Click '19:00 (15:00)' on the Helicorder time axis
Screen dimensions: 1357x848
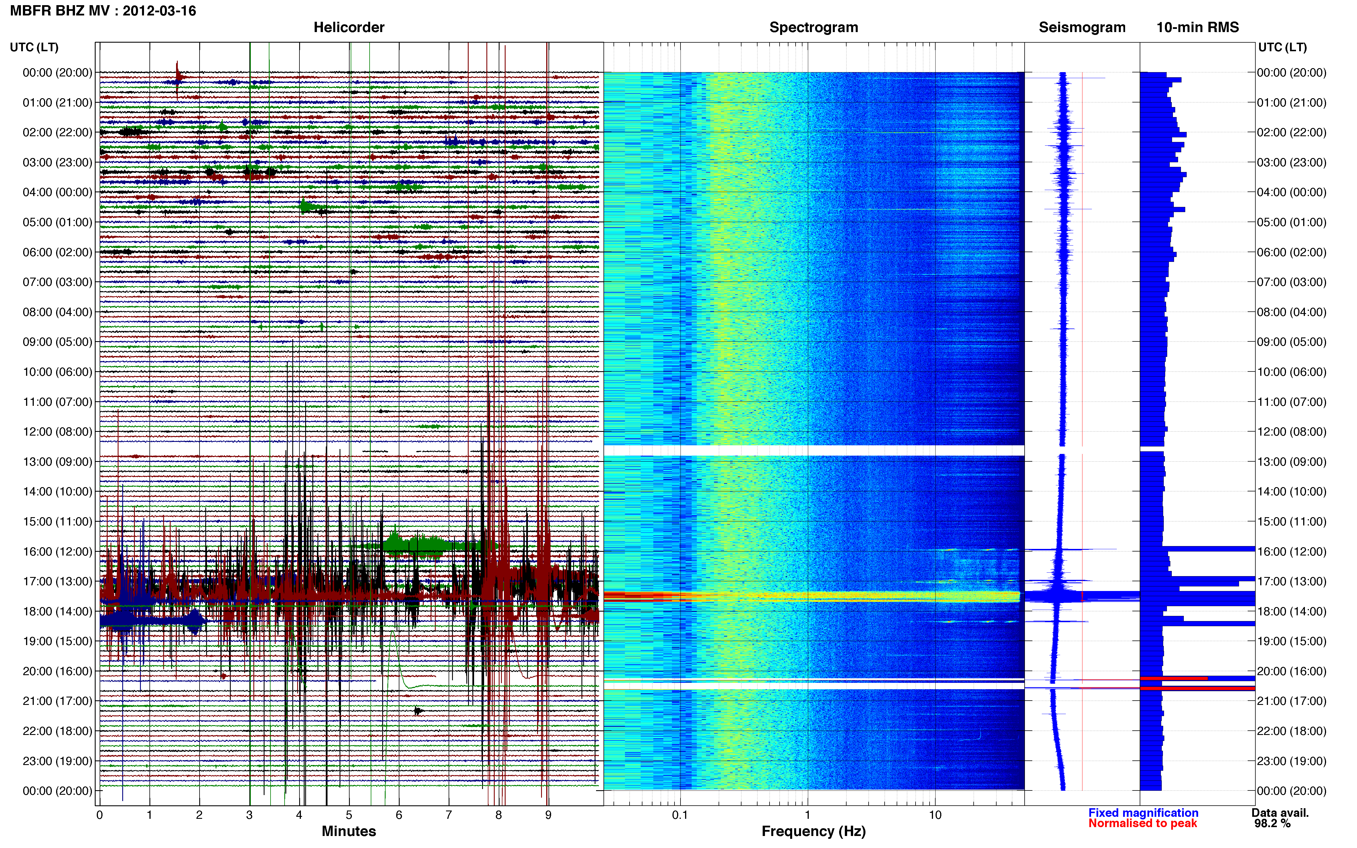[x=57, y=641]
